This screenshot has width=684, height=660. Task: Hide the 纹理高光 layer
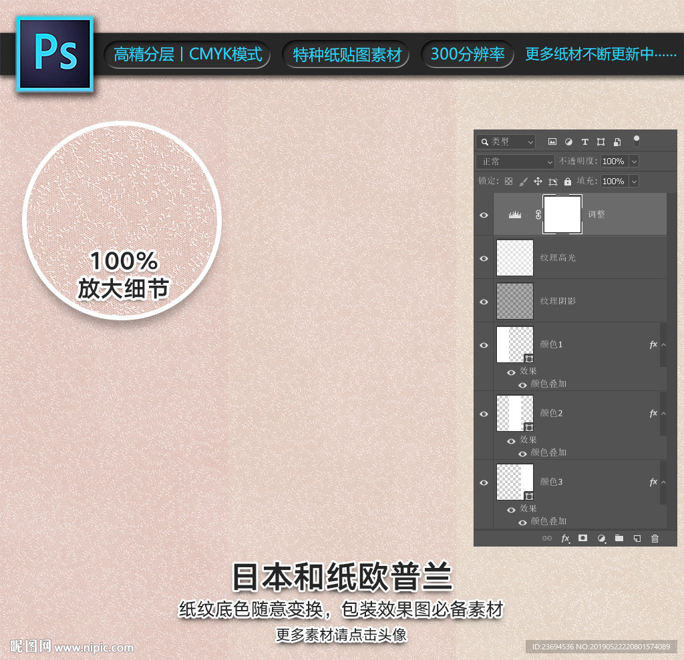pos(484,258)
